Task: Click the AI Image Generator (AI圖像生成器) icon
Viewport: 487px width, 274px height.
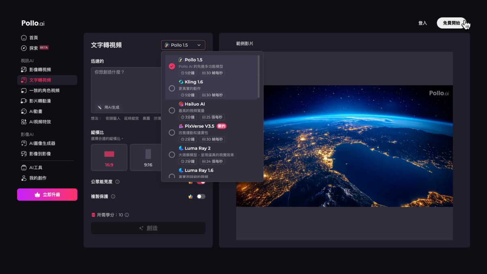Action: point(24,143)
